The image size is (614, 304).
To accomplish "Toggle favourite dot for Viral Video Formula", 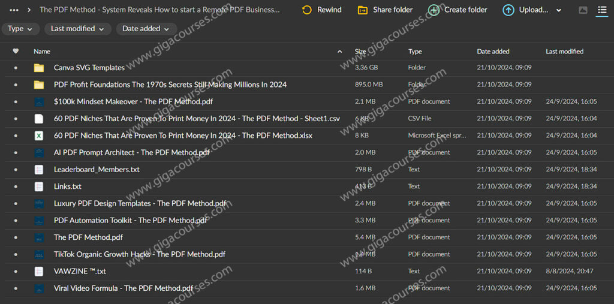I will coord(16,288).
